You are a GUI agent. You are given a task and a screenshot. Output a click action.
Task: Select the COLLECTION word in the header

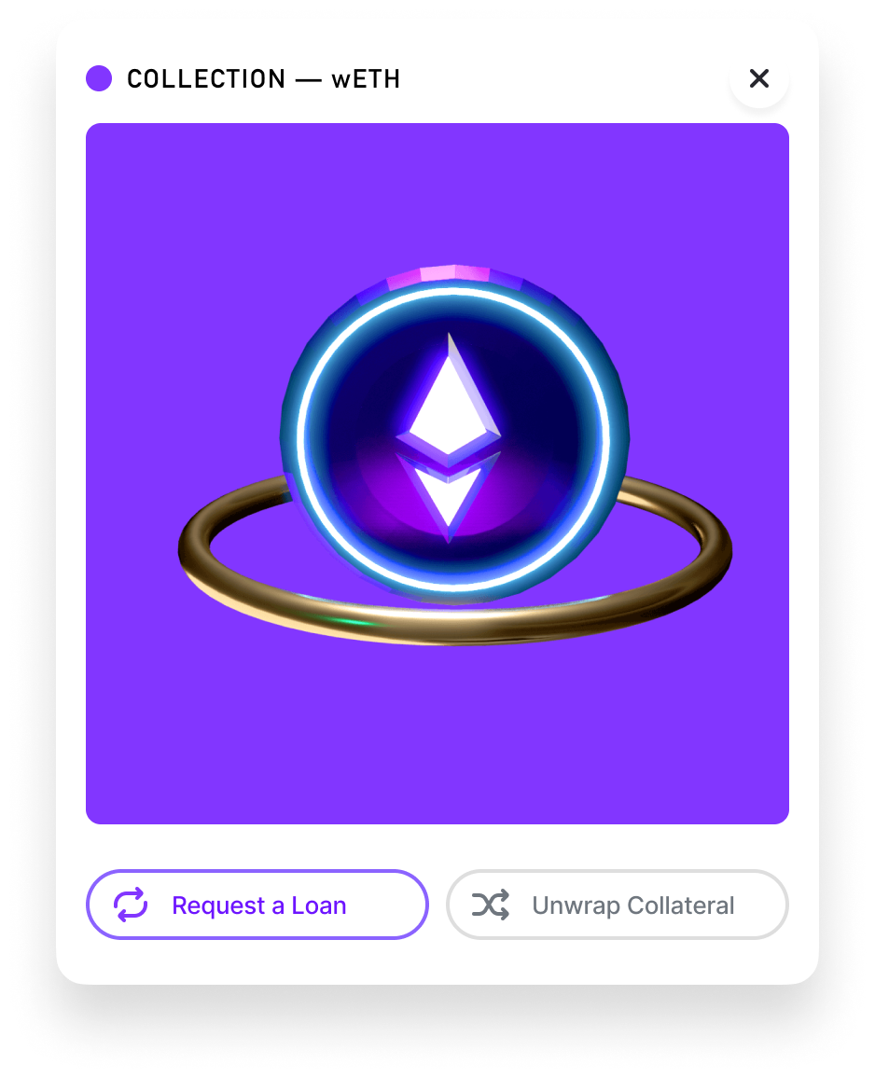206,79
